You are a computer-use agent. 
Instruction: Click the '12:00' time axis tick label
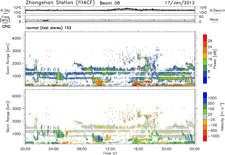[x=110, y=149]
